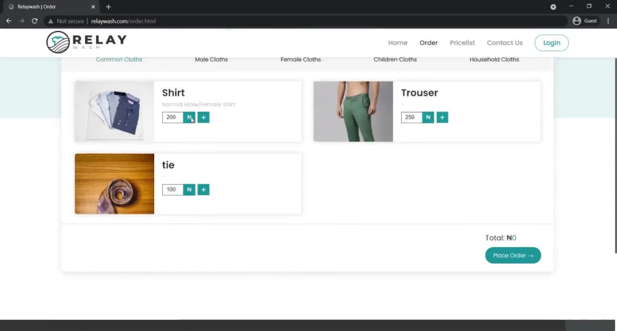Close the Relaywash | Order tab
The image size is (617, 331).
click(93, 7)
